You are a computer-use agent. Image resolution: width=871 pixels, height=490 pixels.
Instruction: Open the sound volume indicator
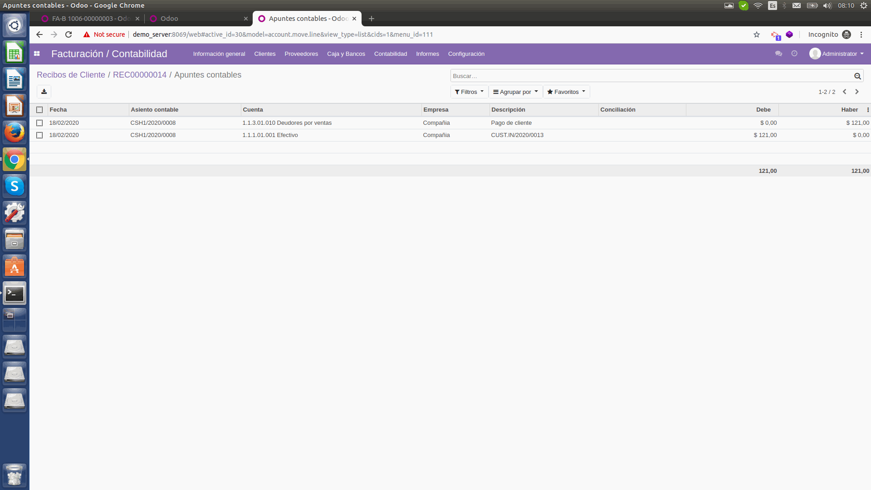click(x=827, y=5)
